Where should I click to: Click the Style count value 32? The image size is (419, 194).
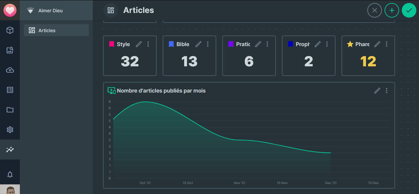click(130, 61)
